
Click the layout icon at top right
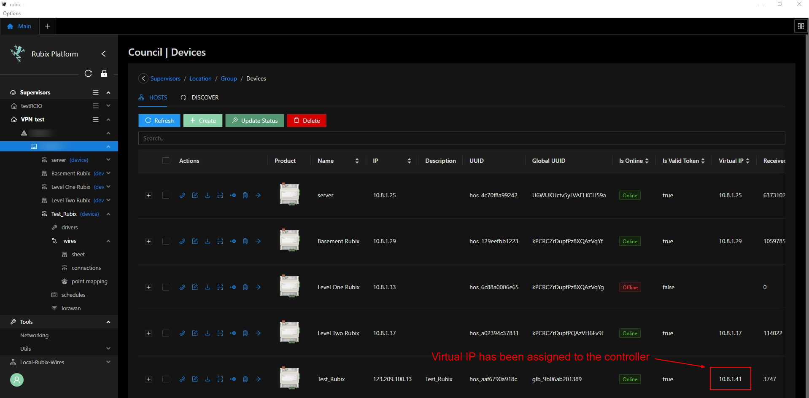[801, 26]
